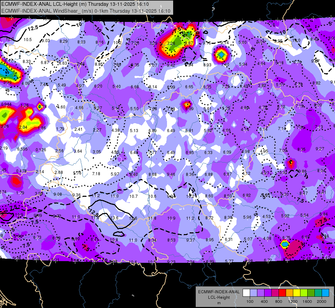Click the map value '5.96'

click(x=247, y=217)
